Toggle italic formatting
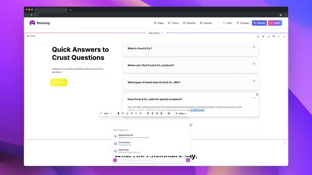312x175 pixels. [x=123, y=114]
